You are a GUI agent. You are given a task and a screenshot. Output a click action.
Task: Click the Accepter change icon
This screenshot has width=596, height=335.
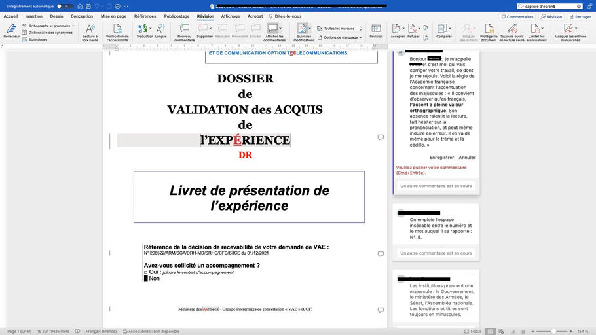[x=396, y=29]
